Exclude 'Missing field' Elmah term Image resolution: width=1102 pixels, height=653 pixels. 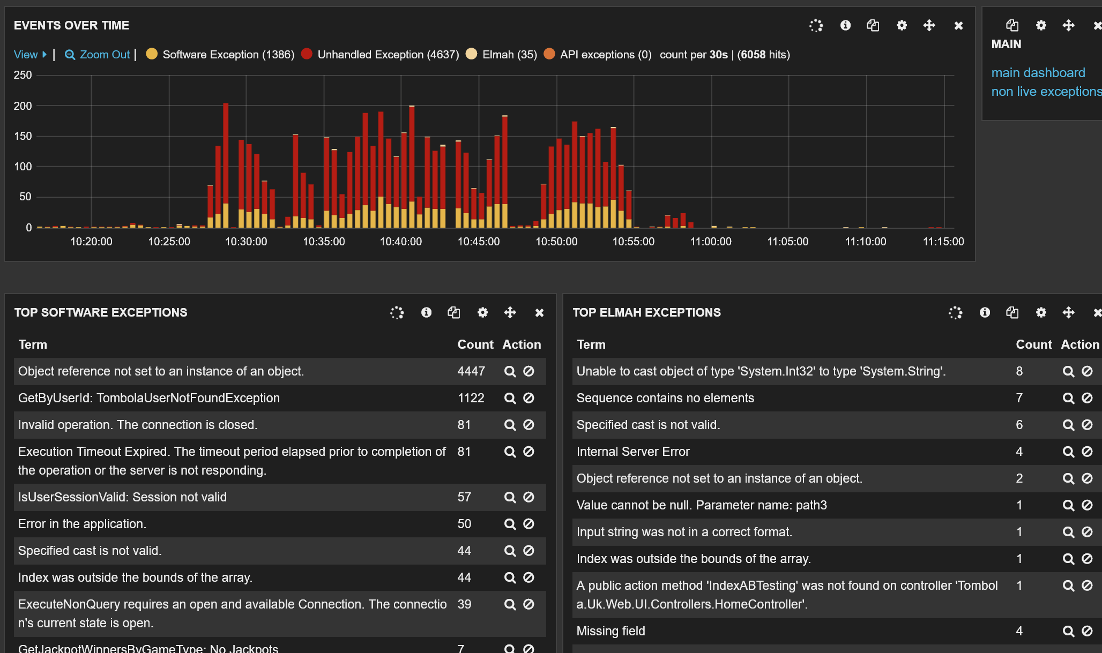(x=1087, y=631)
